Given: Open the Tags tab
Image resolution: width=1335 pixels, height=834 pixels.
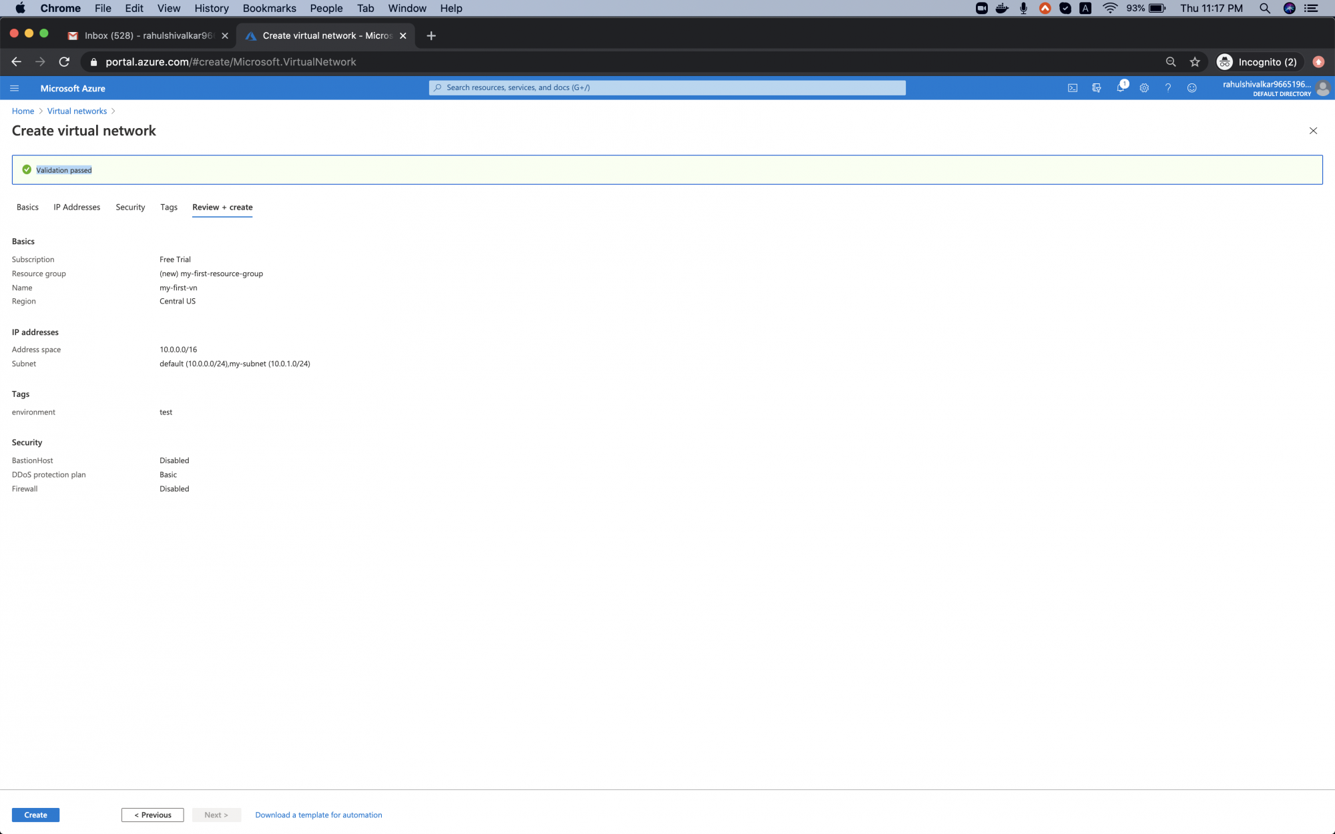Looking at the screenshot, I should (169, 207).
